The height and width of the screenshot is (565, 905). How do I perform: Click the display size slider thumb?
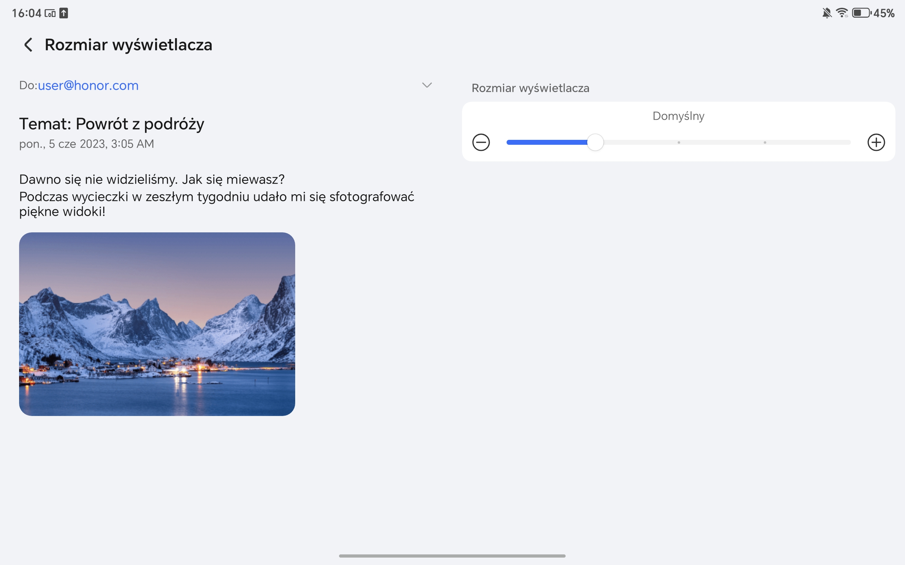point(595,142)
